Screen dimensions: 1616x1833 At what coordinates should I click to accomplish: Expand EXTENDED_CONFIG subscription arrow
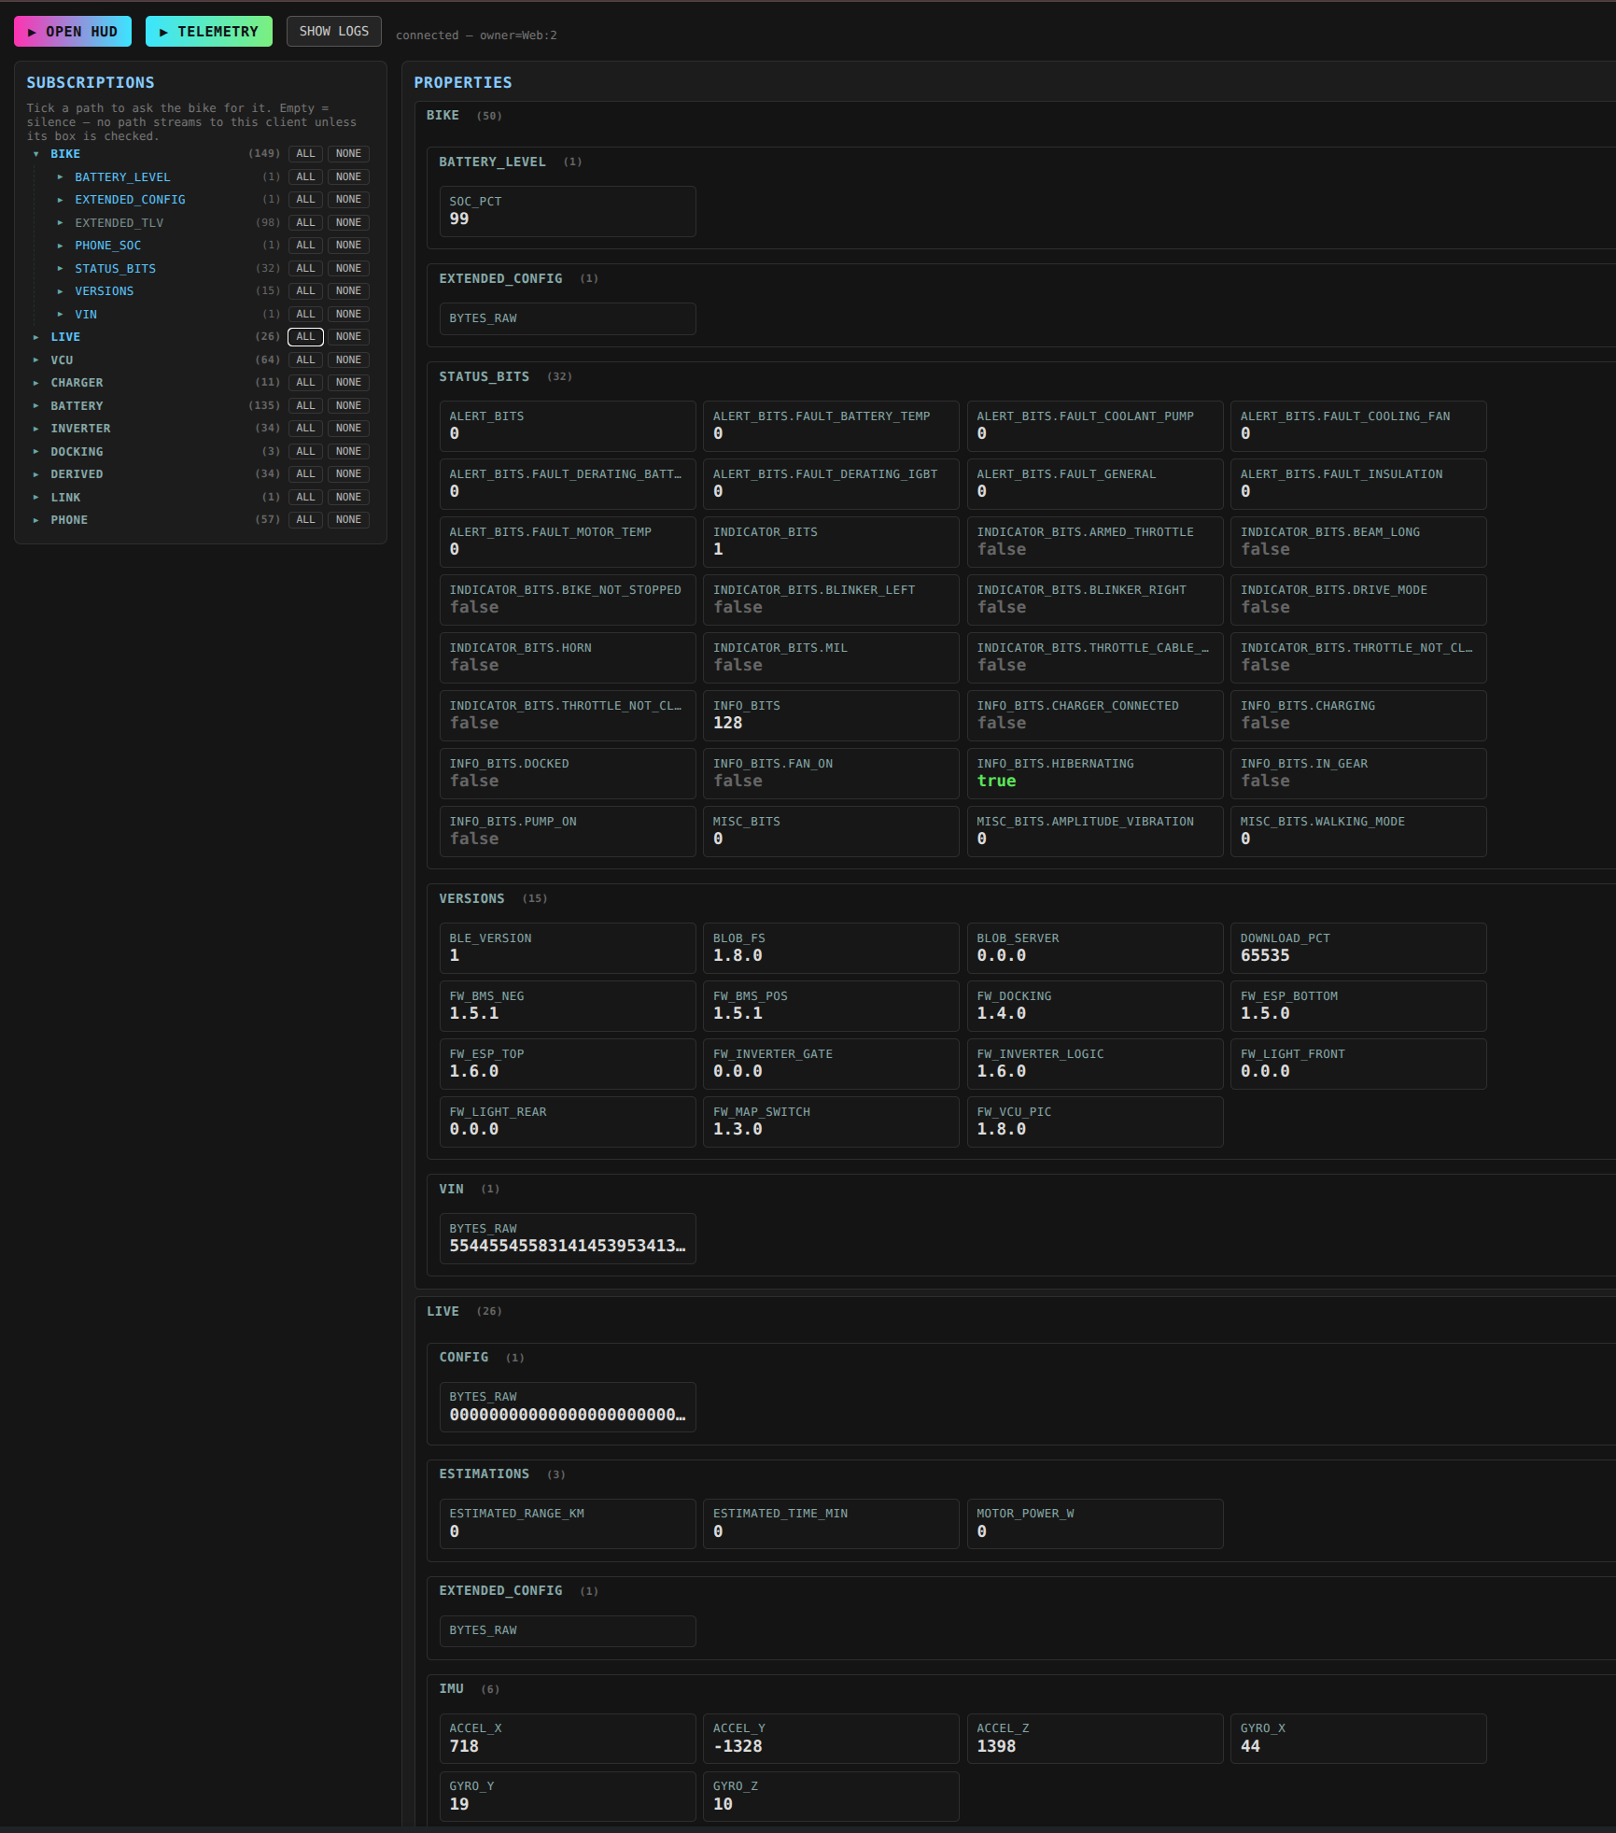click(x=61, y=200)
